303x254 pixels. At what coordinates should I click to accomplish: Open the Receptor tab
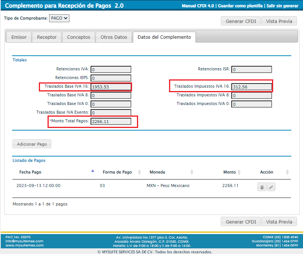47,37
